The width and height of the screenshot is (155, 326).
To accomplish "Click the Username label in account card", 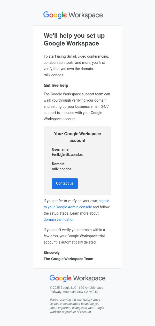I will [61, 149].
